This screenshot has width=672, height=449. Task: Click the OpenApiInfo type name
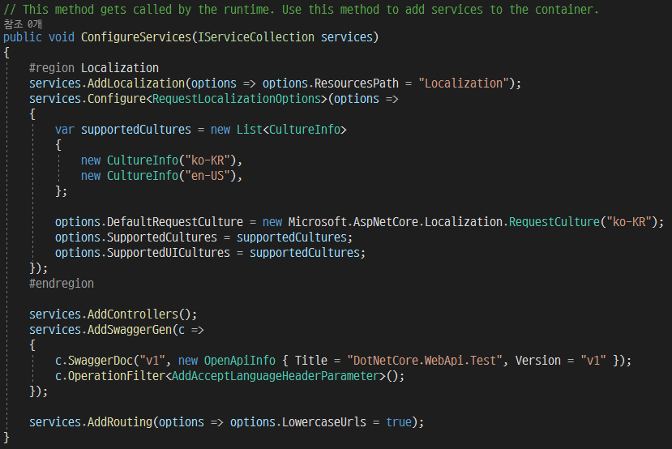point(240,361)
